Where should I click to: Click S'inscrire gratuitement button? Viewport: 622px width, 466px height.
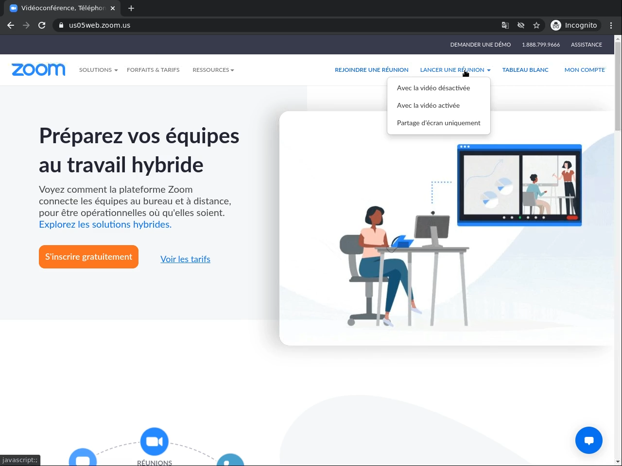coord(88,257)
